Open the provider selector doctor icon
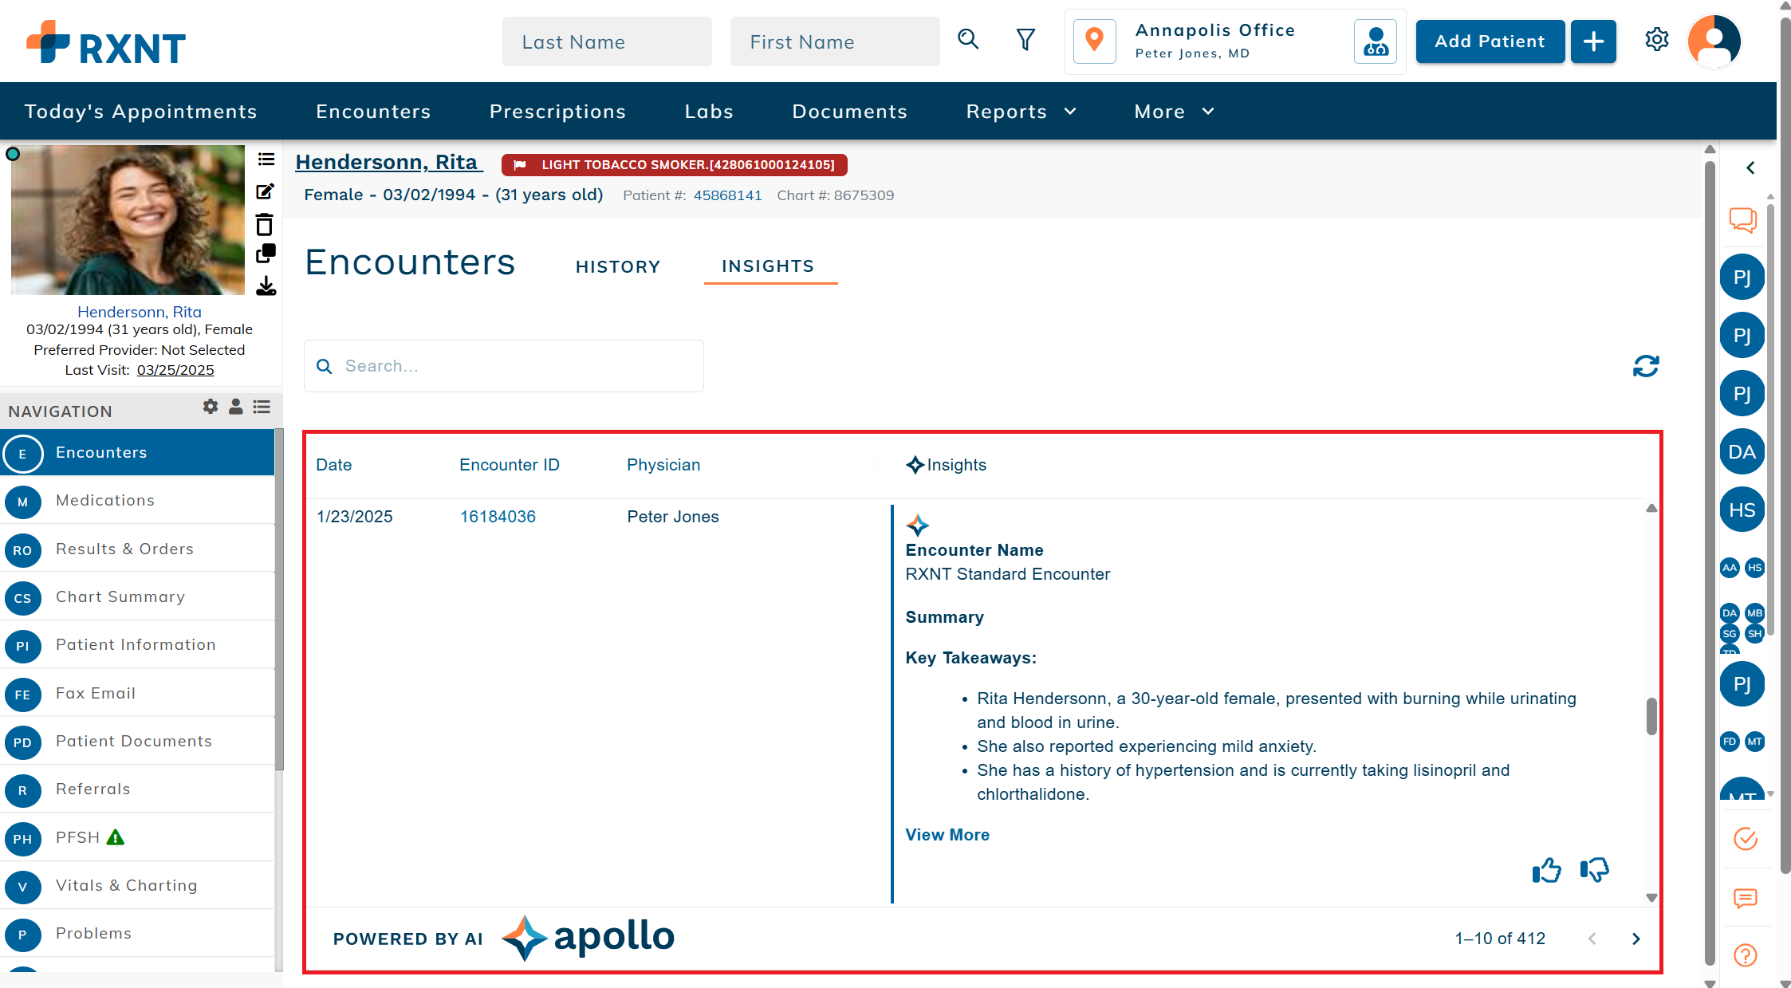1791x988 pixels. (x=1376, y=41)
